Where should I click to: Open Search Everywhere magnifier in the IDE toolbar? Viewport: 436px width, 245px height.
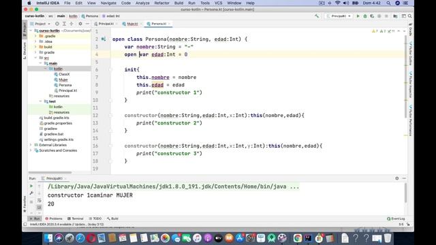410,16
